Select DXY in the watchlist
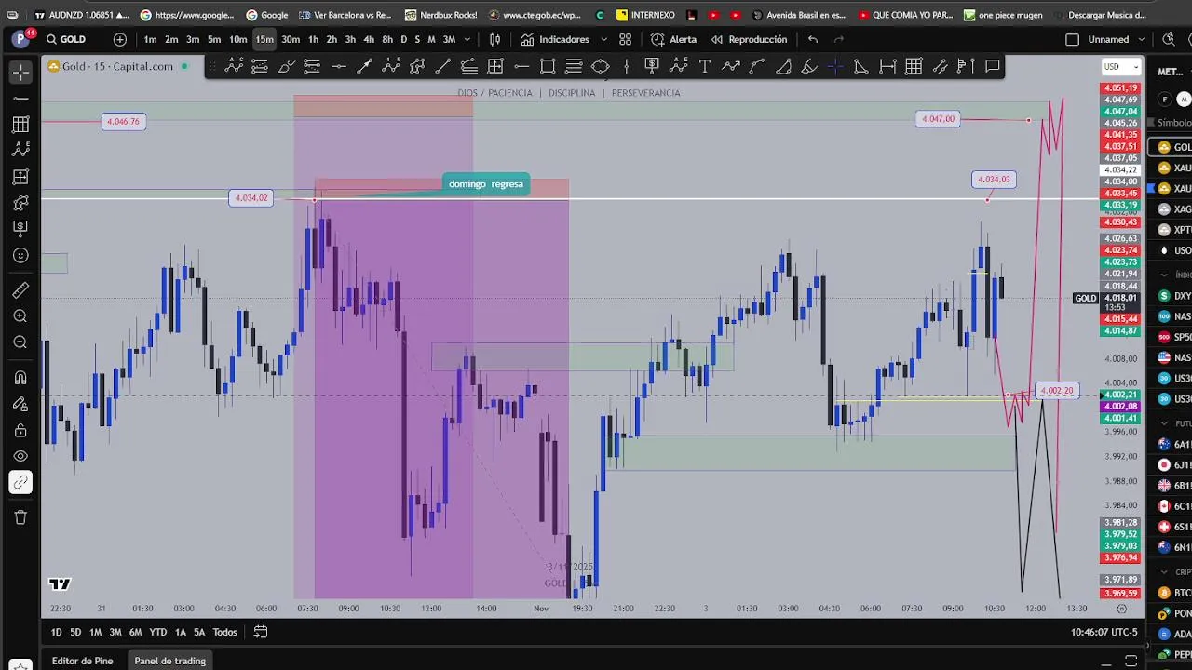Viewport: 1192px width, 670px height. pos(1174,296)
